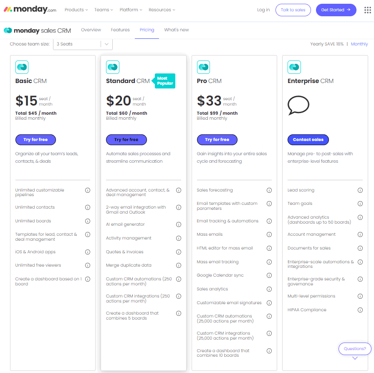Open the team size dropdown
374x373 pixels.
[x=83, y=44]
